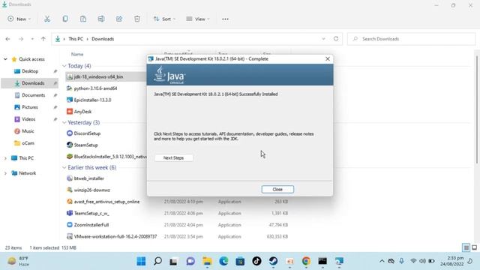The width and height of the screenshot is (480, 270).
Task: Open Music in the sidebar
Action: coord(28,131)
